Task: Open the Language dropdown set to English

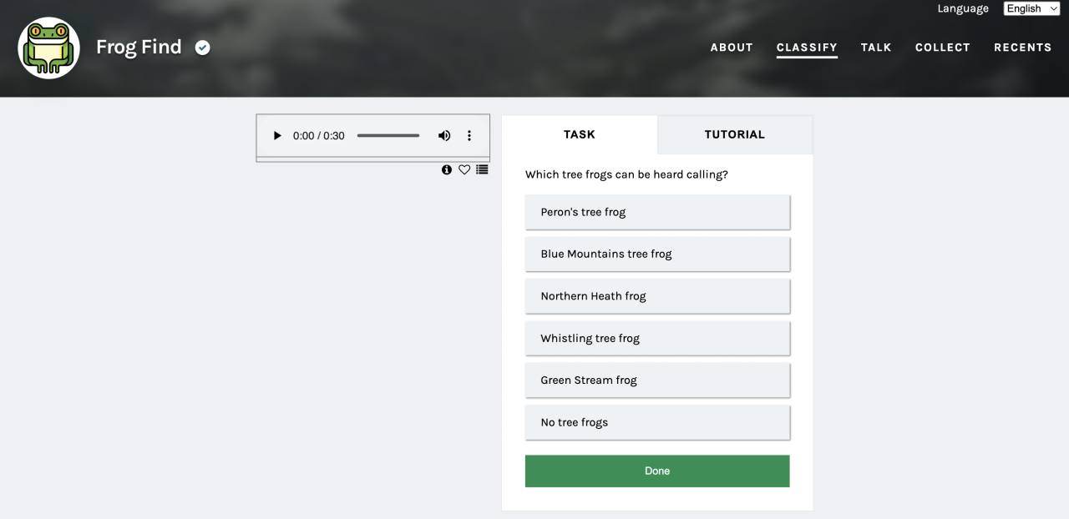Action: point(1031,8)
